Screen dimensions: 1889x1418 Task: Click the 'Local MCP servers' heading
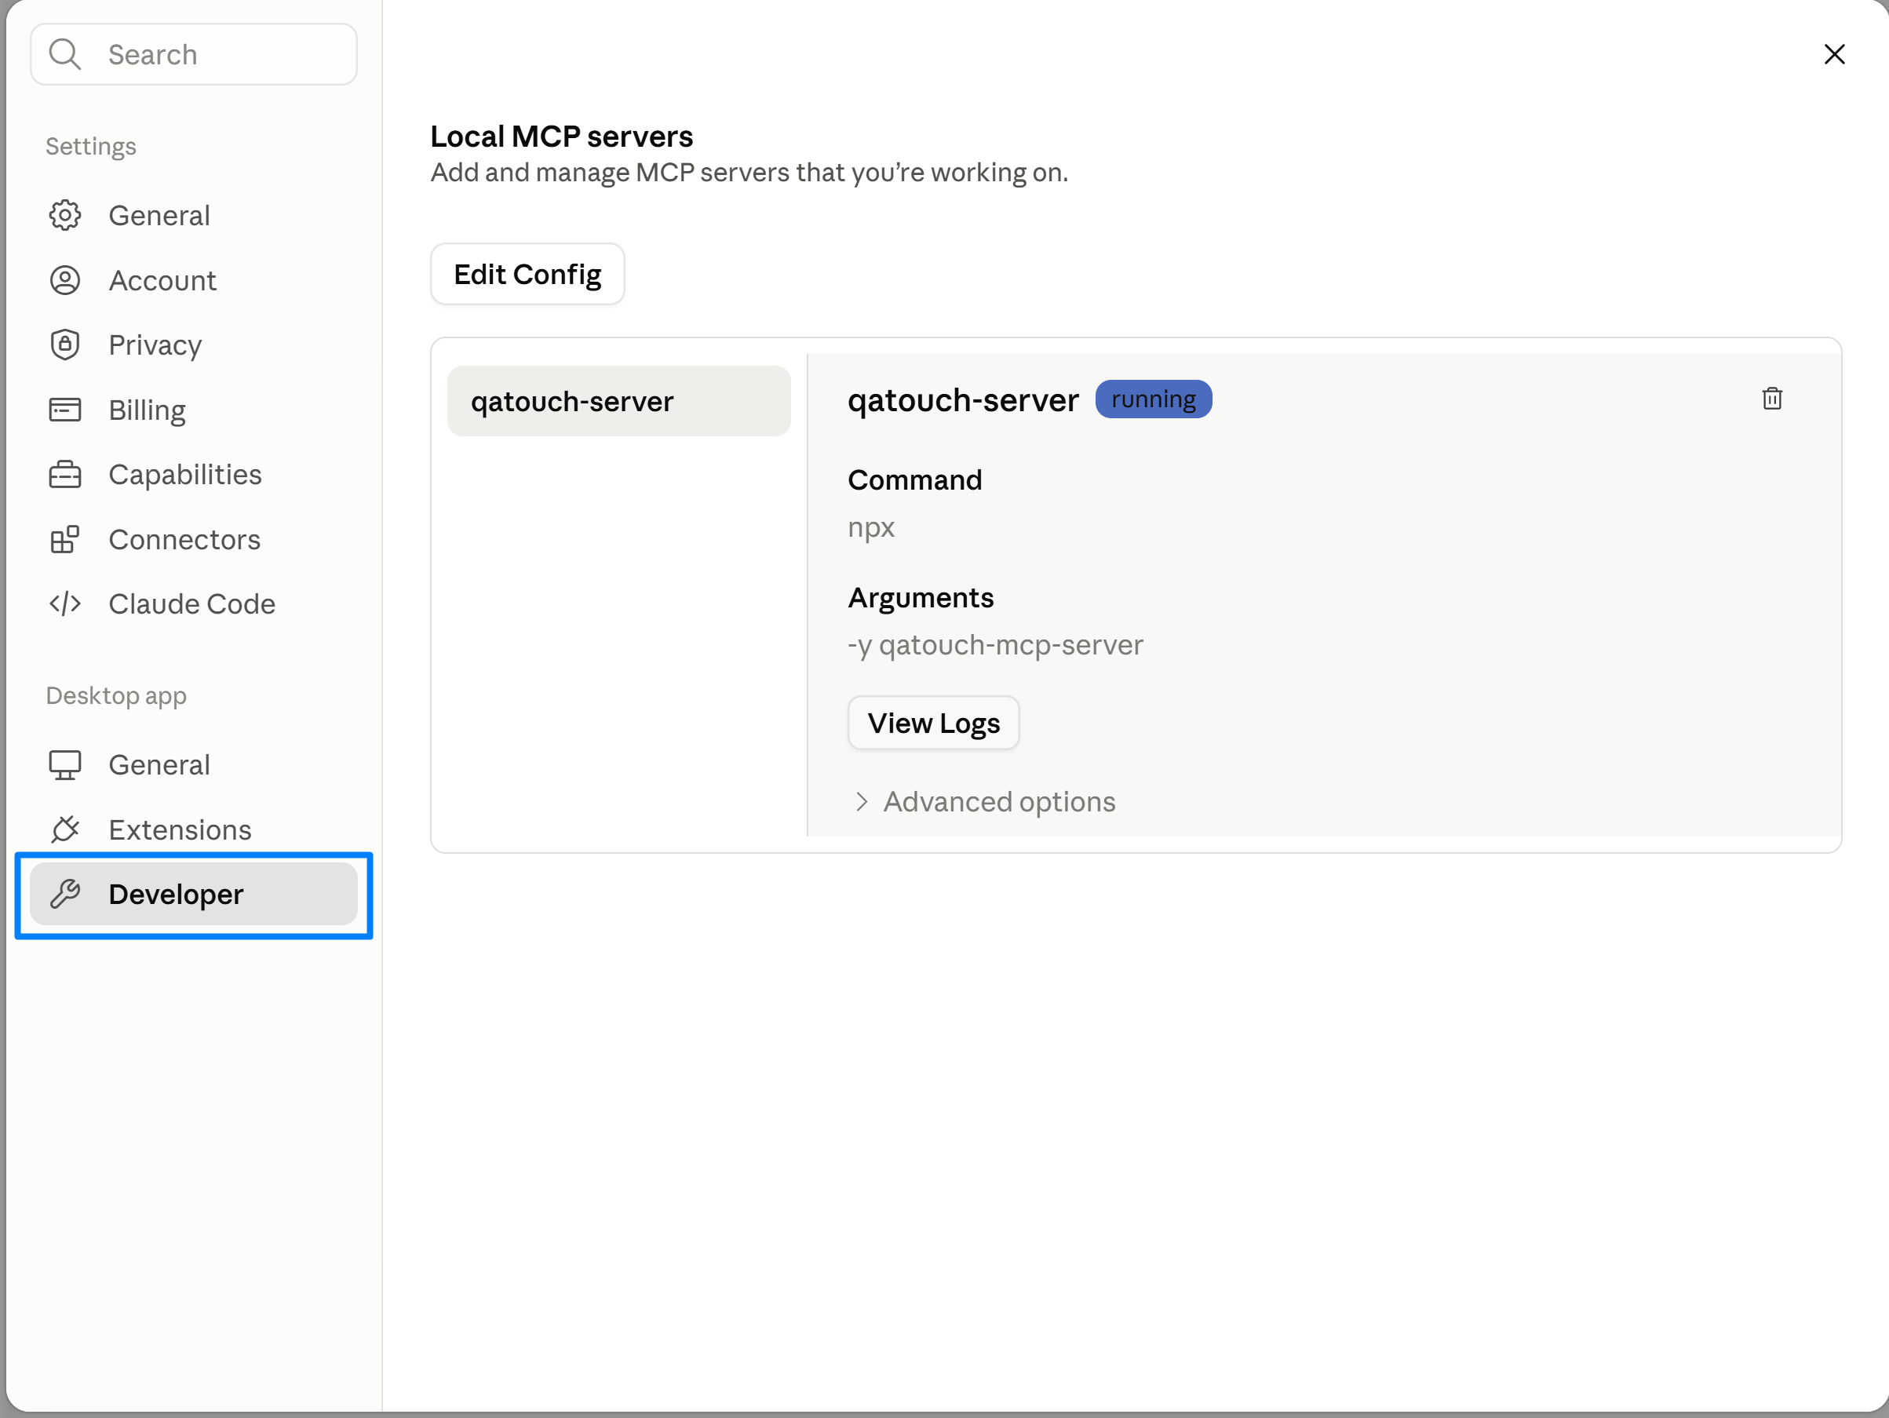tap(561, 136)
